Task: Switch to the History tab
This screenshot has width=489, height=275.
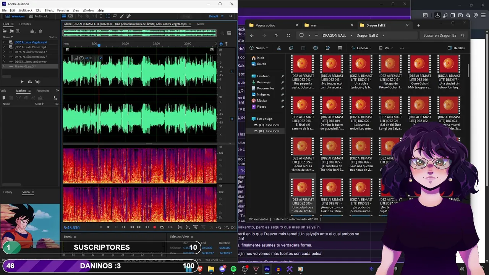Action: pos(8,192)
